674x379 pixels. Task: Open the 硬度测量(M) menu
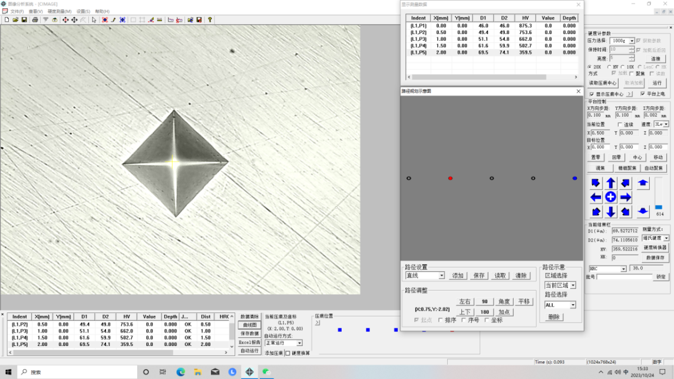tap(60, 11)
